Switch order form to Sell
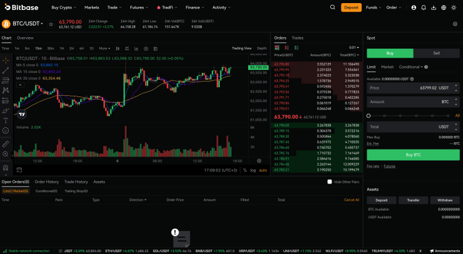Viewport: 463px width, 254px height. (x=436, y=53)
